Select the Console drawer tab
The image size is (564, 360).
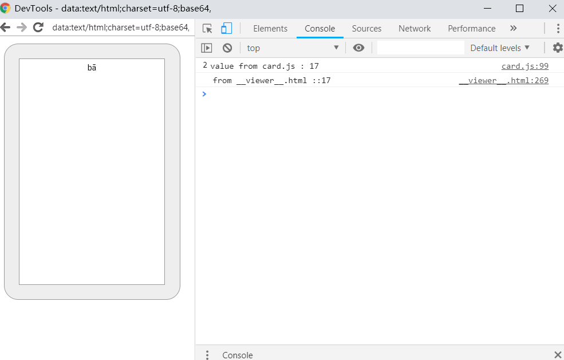point(238,355)
